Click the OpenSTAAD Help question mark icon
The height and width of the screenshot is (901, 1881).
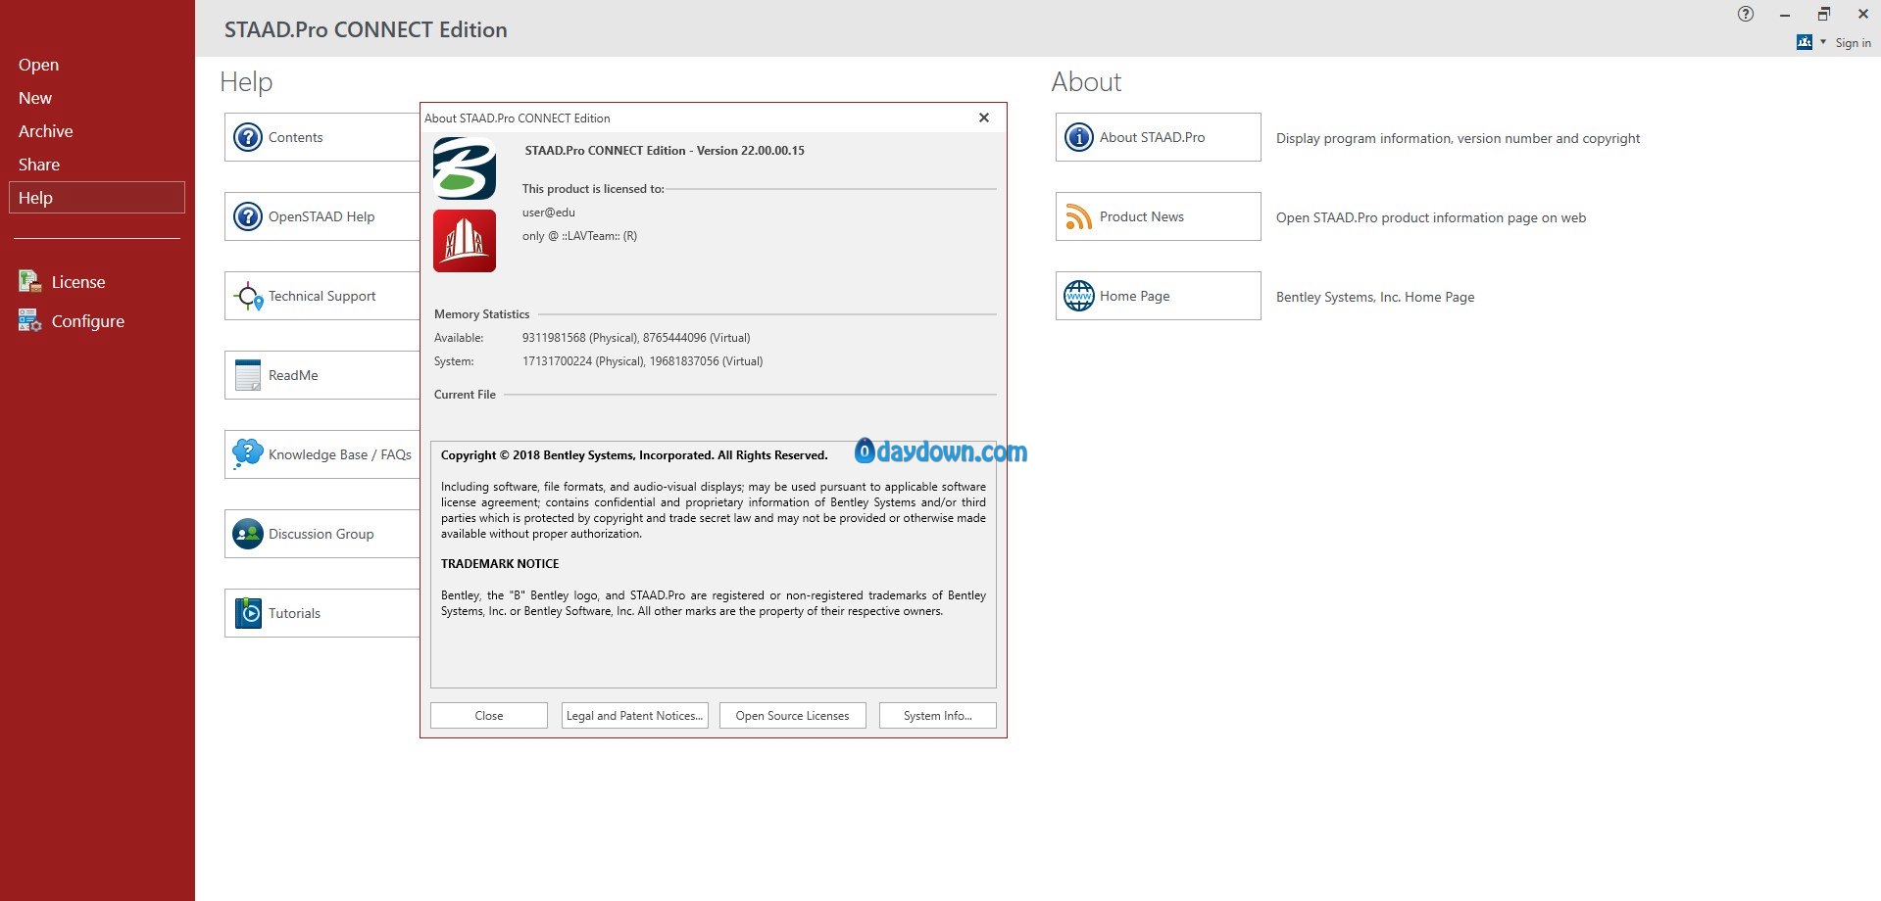pyautogui.click(x=248, y=216)
